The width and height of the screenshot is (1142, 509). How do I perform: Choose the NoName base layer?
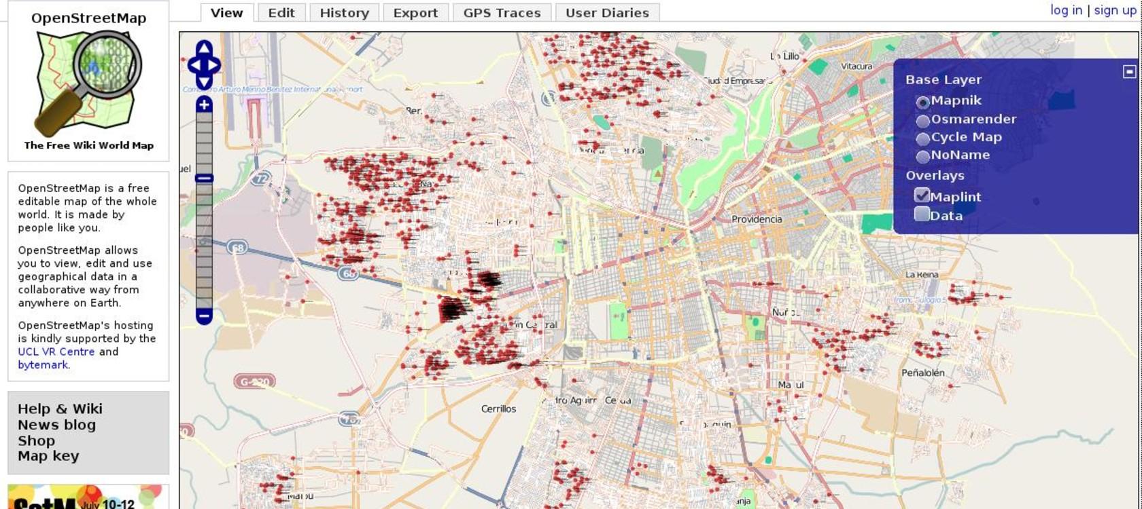click(x=922, y=156)
